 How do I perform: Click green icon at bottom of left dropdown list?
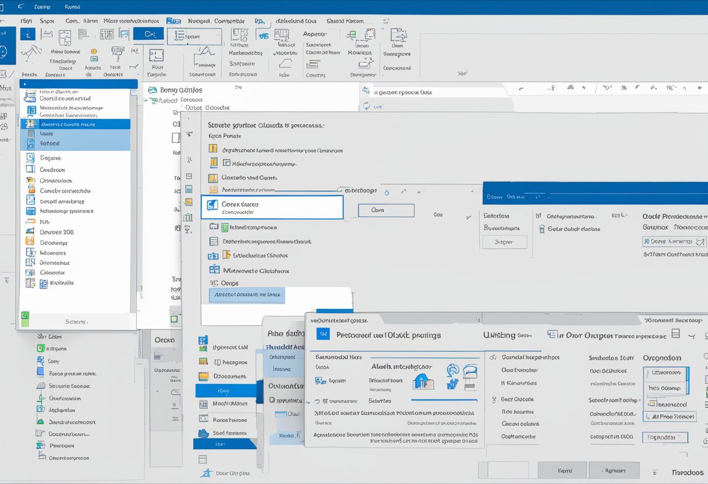click(25, 316)
